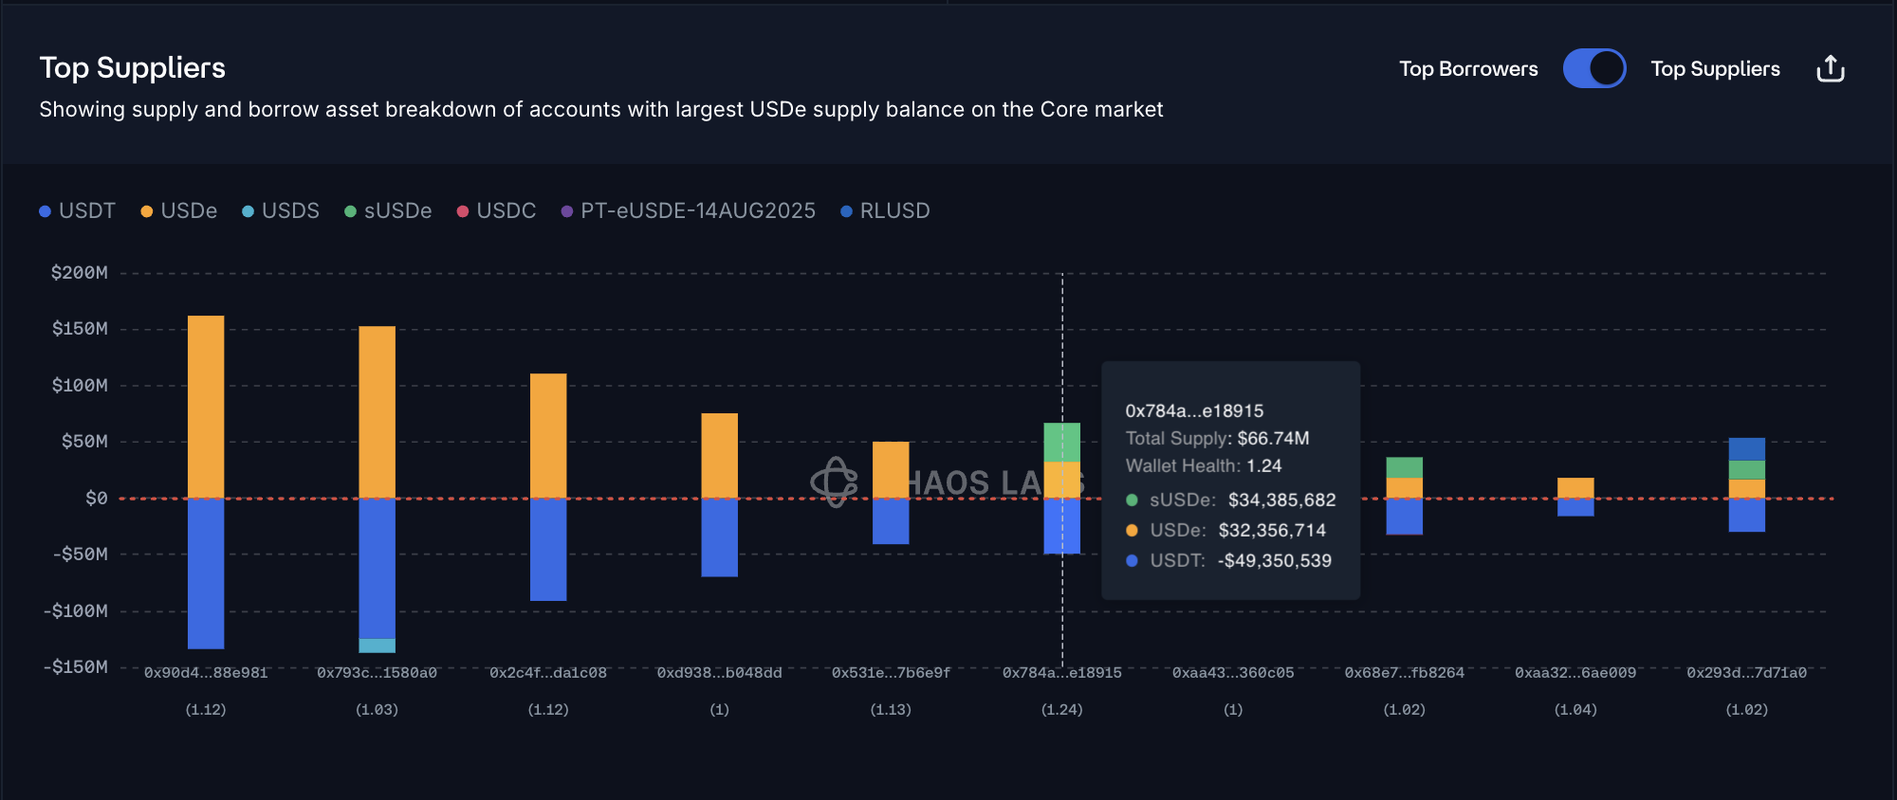
Task: Toggle the Top Borrowers/Suppliers switch
Action: coord(1593,69)
